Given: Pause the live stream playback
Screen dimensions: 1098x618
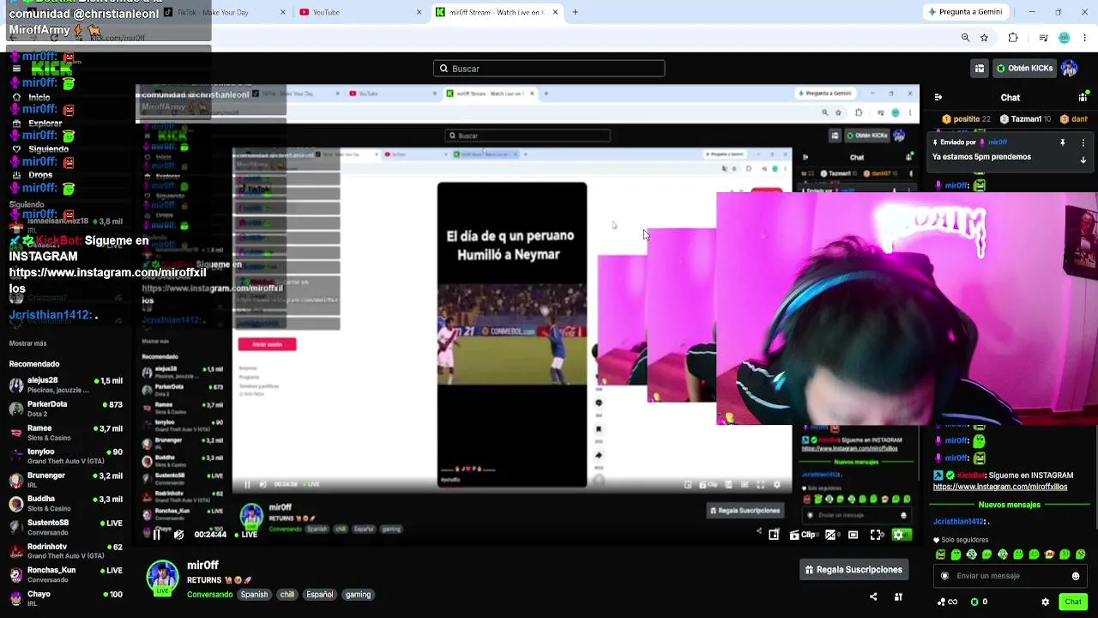Looking at the screenshot, I should click(156, 535).
